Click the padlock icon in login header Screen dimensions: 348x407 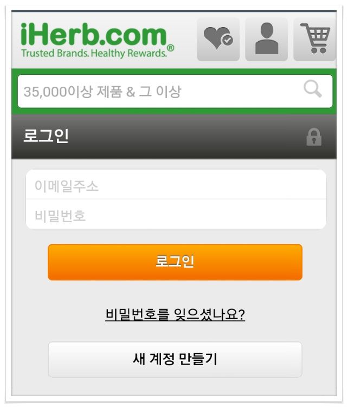[314, 137]
